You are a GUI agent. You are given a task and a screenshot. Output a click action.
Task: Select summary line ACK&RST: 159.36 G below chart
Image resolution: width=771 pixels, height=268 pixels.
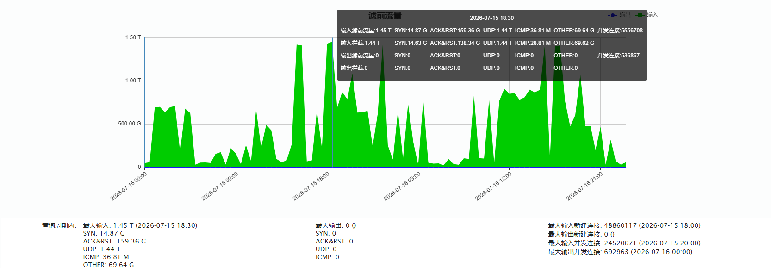pos(114,242)
